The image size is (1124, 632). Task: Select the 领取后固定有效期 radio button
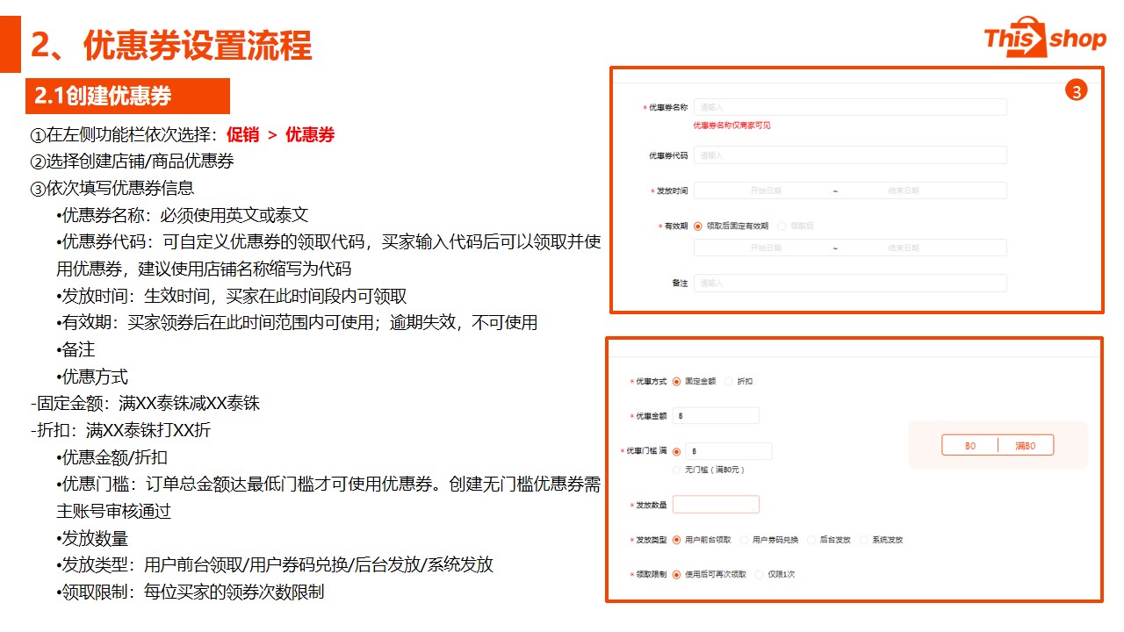tap(698, 226)
